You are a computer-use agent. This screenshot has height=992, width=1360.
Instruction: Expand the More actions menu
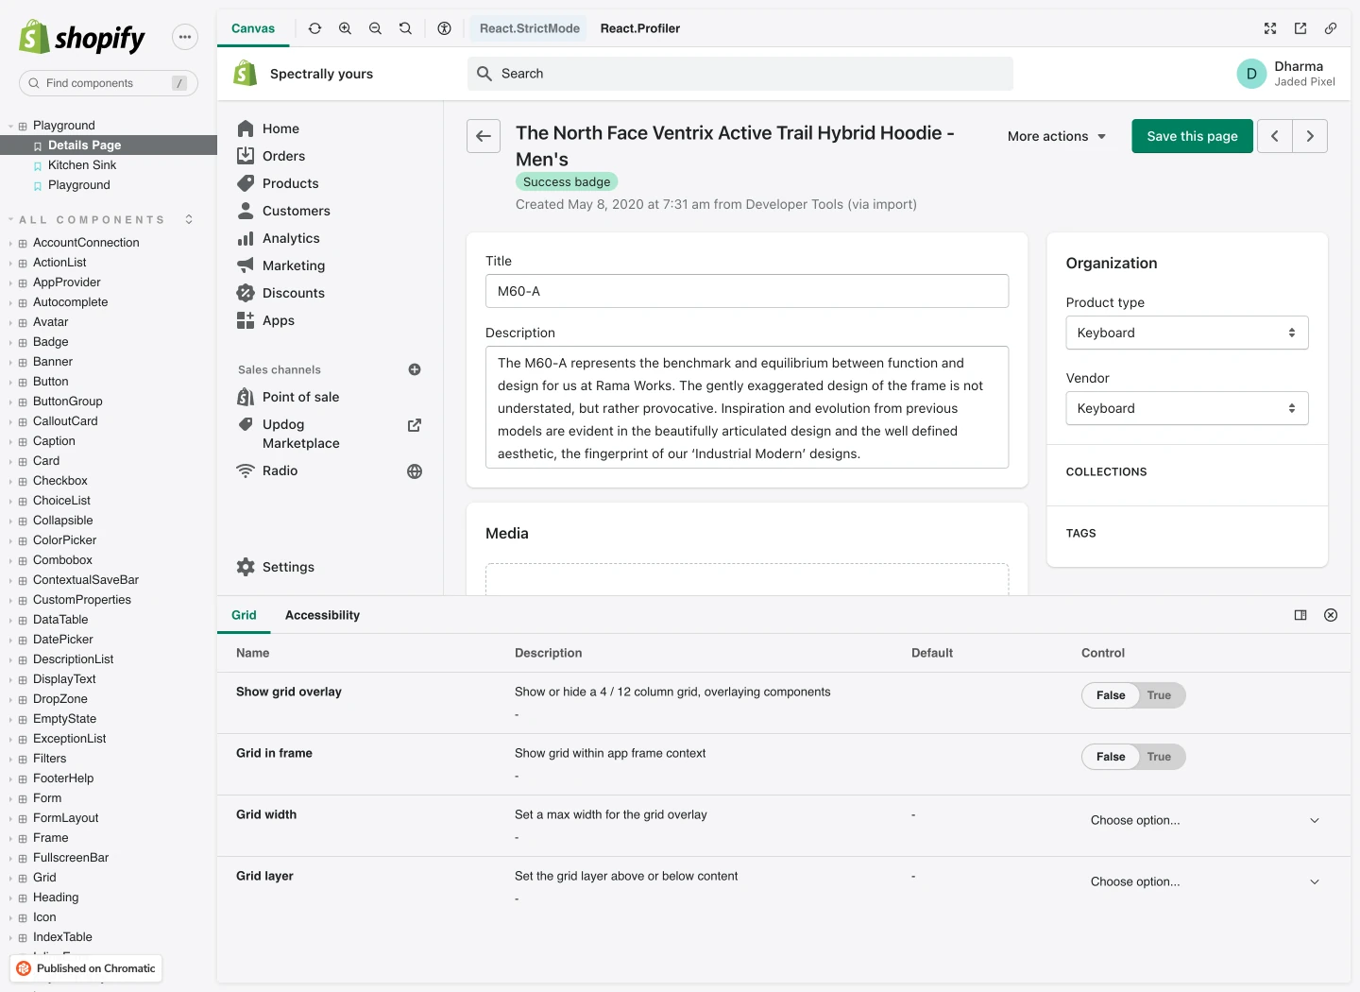click(1056, 136)
